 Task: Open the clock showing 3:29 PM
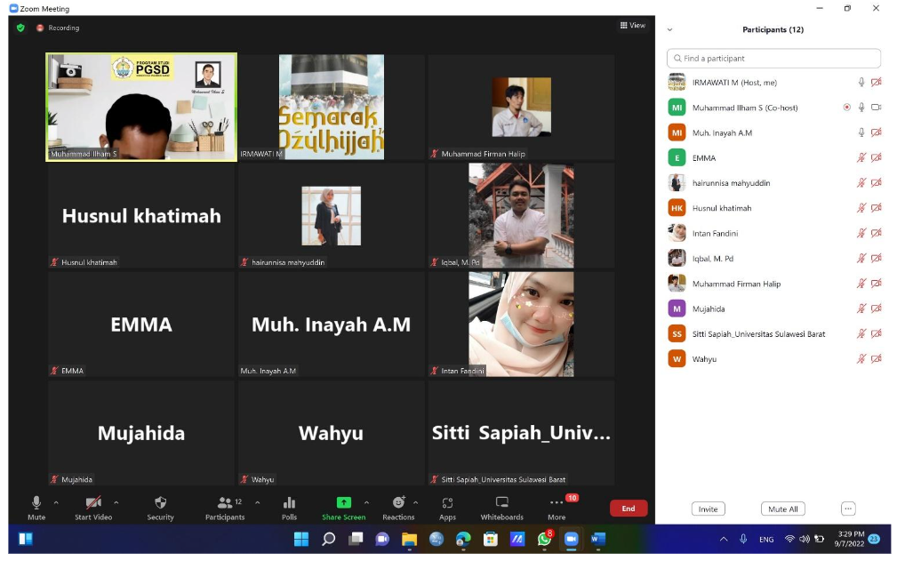(x=850, y=539)
